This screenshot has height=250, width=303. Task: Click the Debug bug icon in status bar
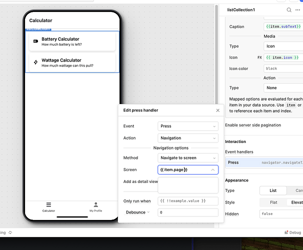(x=286, y=232)
